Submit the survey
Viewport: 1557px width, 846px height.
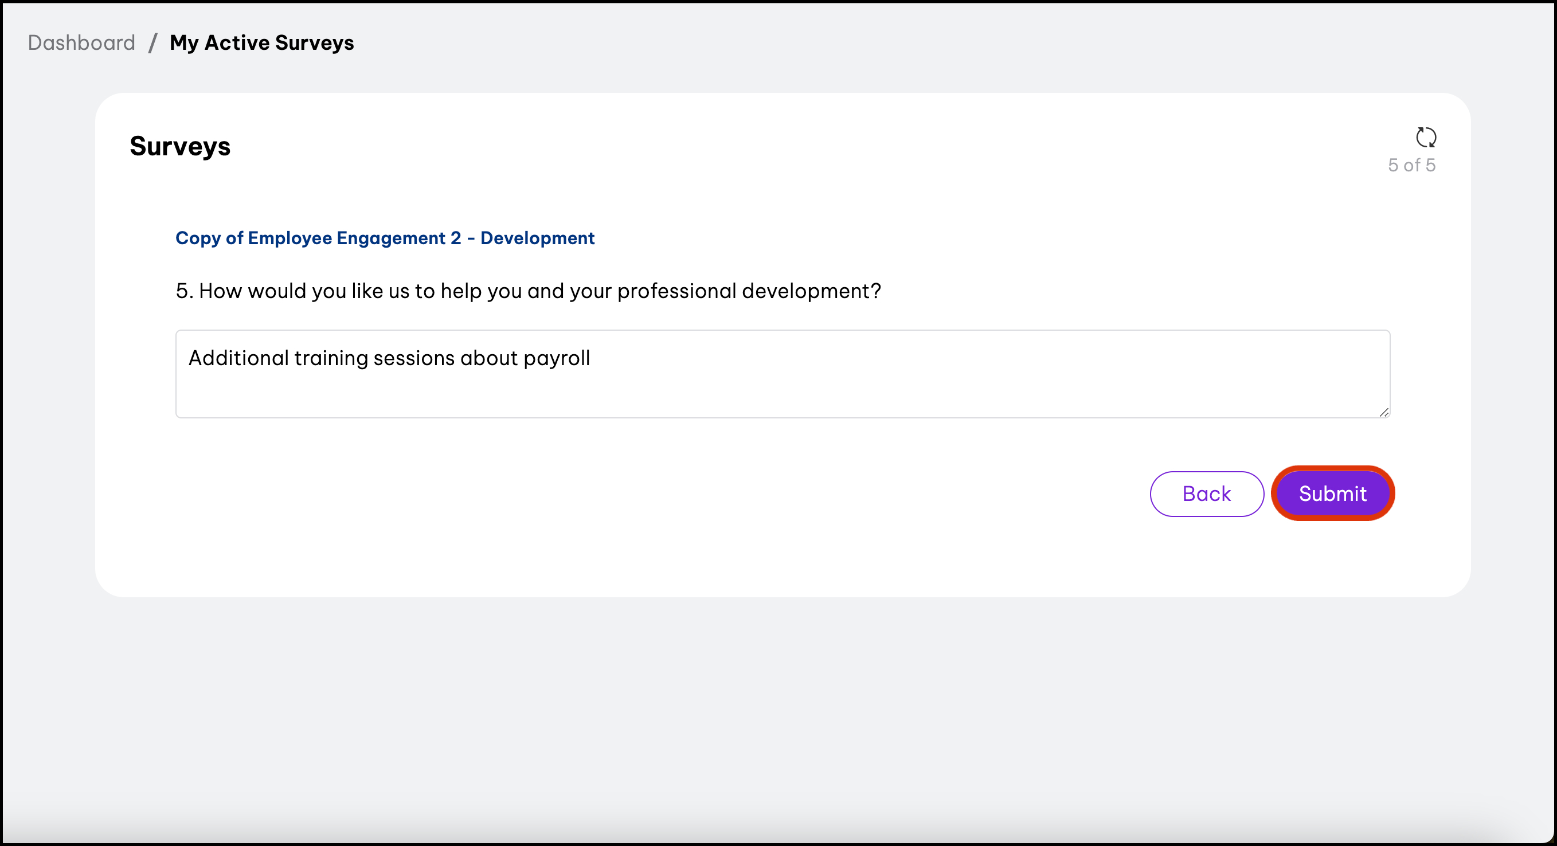coord(1332,493)
